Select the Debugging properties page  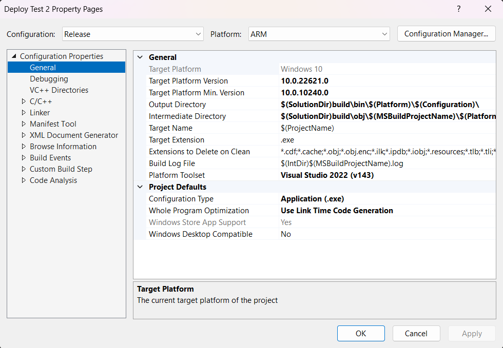click(x=49, y=79)
